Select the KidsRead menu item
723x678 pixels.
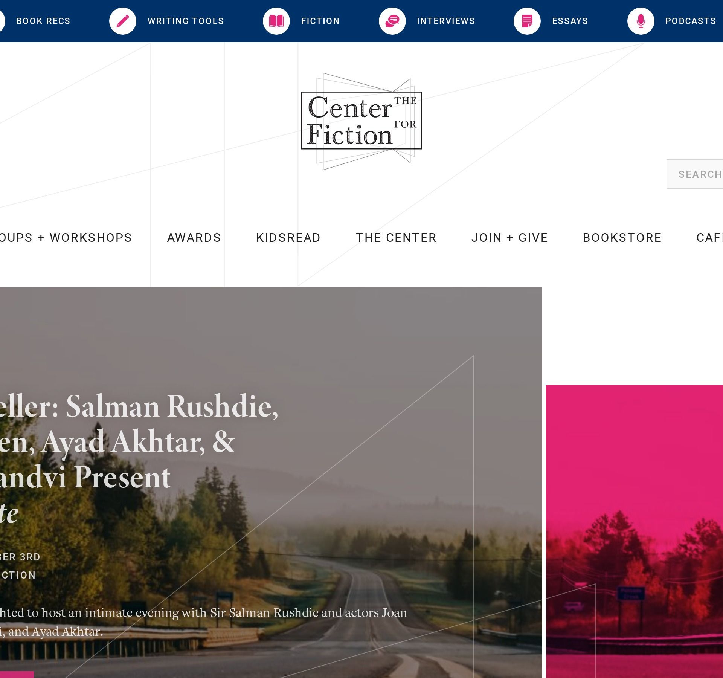(288, 238)
